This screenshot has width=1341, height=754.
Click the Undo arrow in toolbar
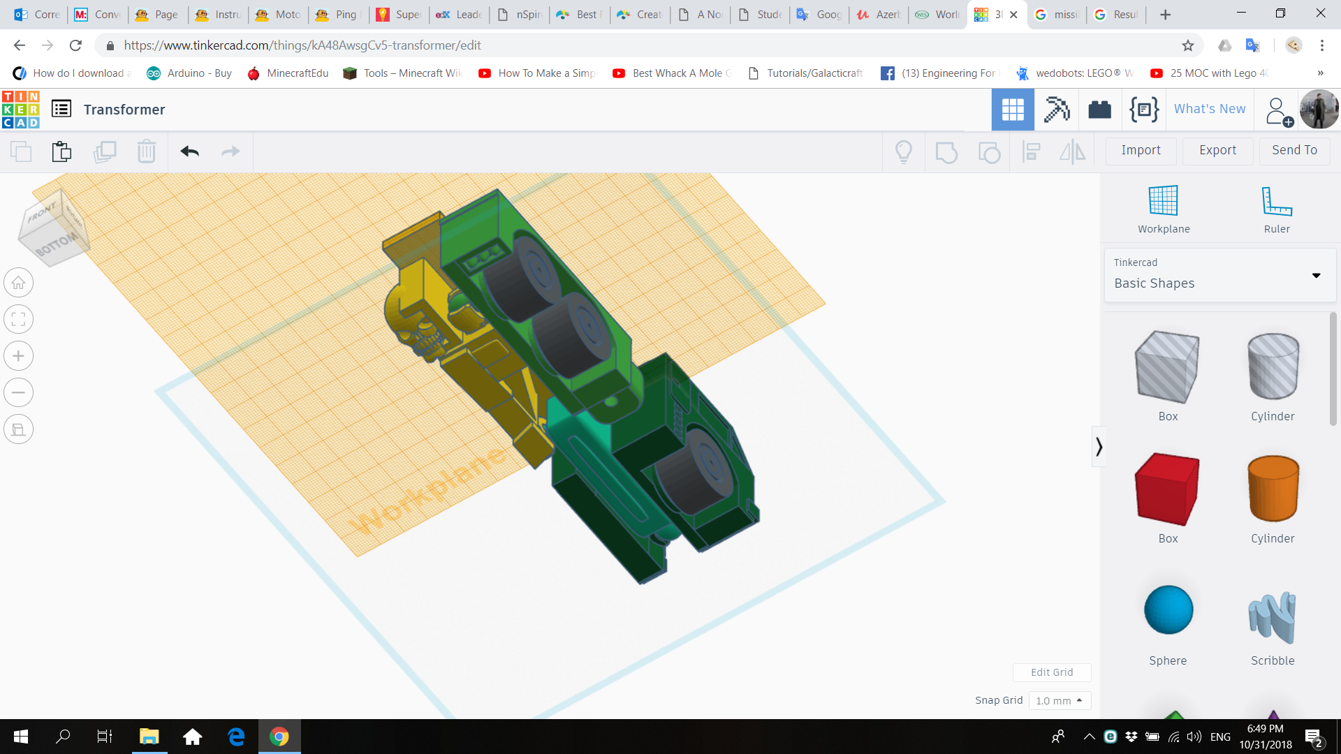point(189,151)
